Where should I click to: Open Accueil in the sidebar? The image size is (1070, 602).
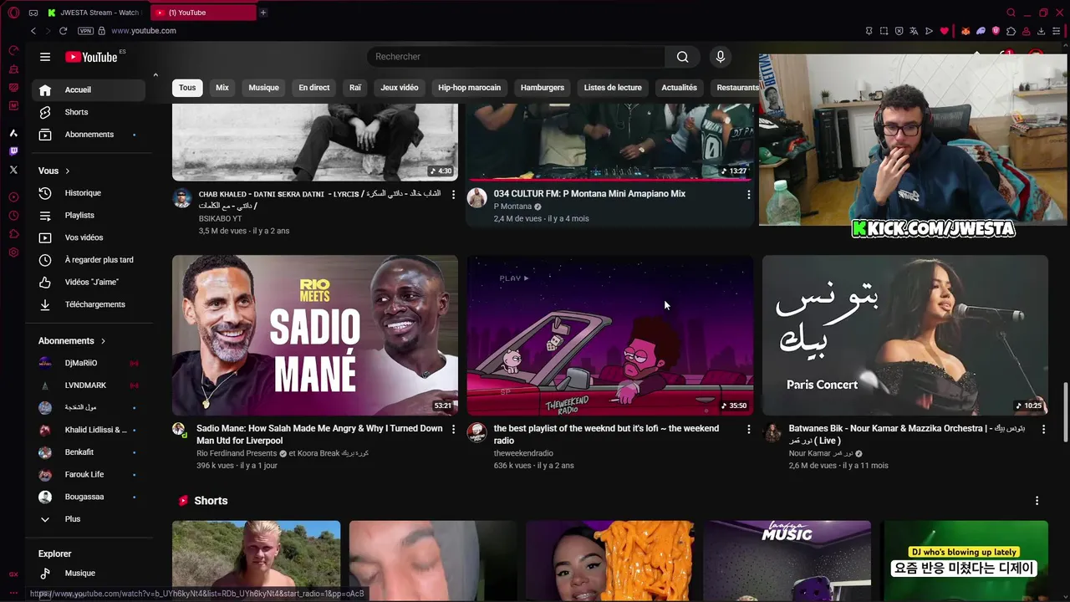point(88,90)
